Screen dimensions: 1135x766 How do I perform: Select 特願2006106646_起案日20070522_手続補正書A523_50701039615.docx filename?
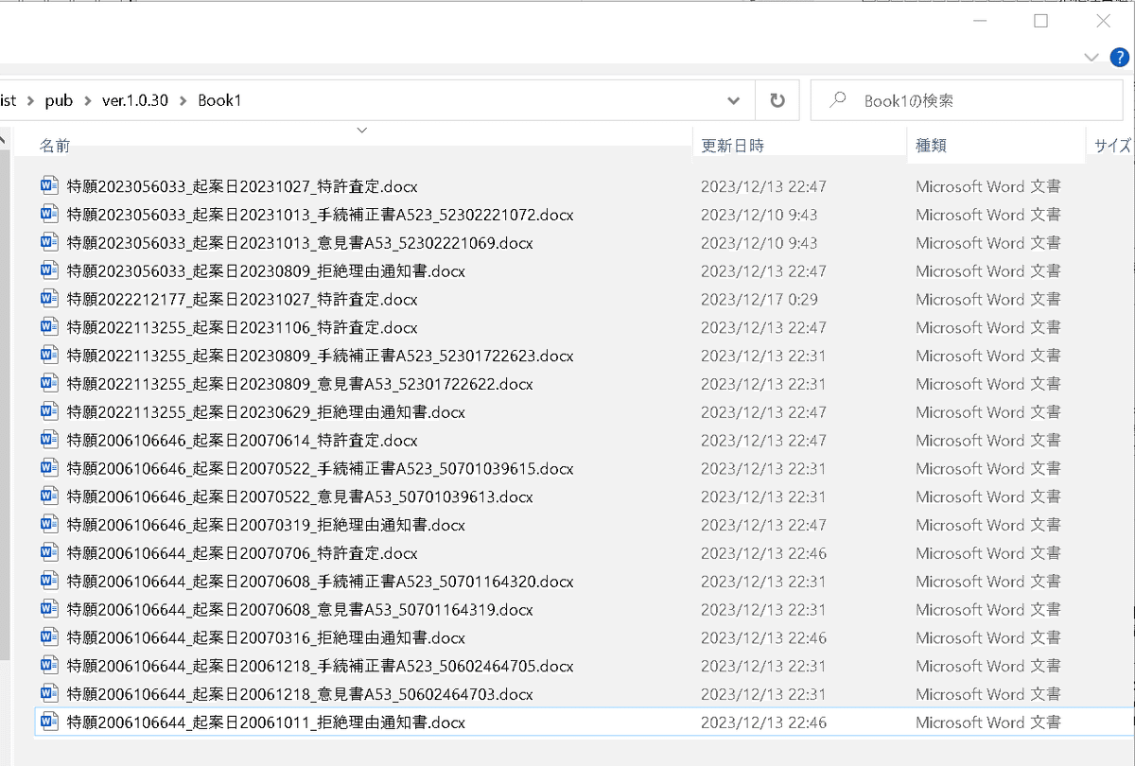(321, 468)
